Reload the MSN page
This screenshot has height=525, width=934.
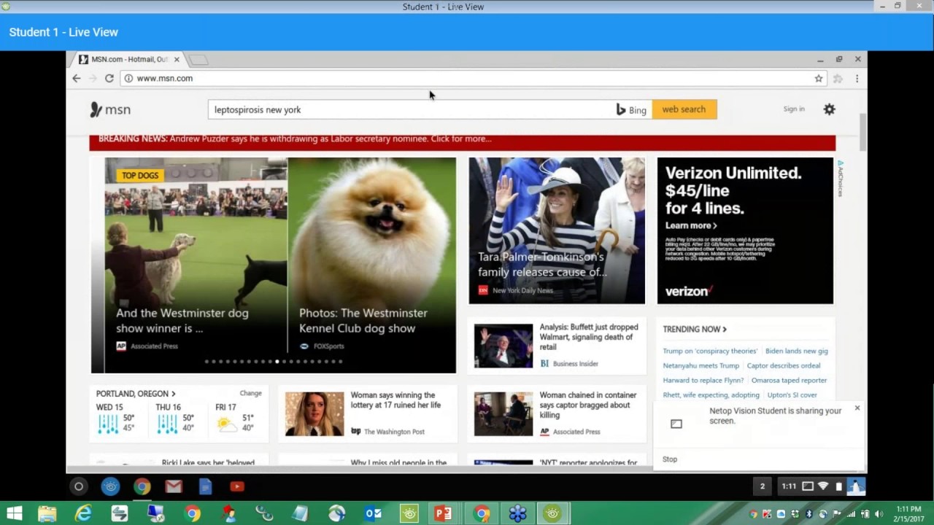[x=109, y=78]
